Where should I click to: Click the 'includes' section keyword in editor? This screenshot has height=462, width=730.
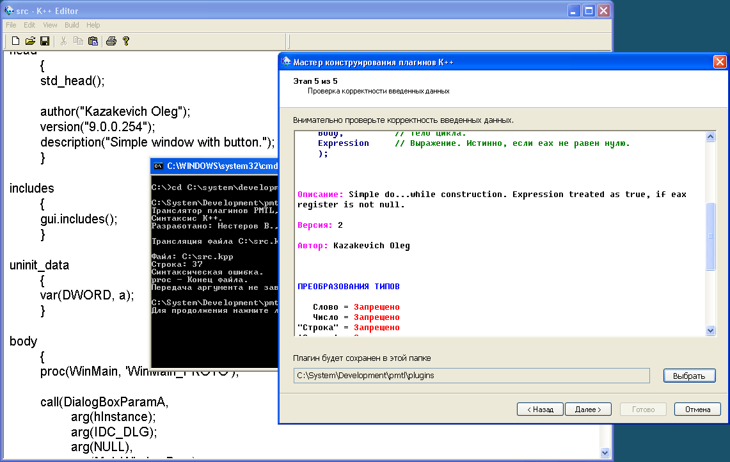(31, 188)
